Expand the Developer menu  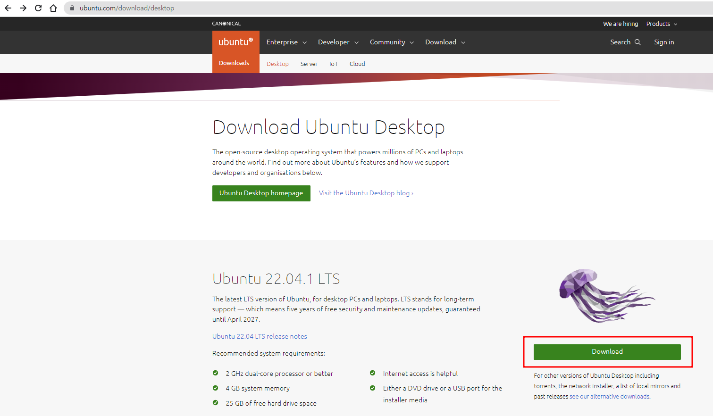point(338,42)
